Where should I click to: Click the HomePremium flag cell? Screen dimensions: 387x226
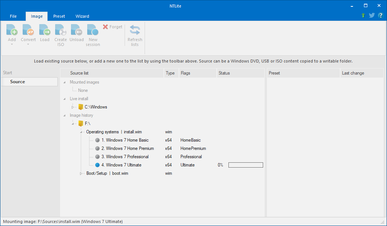tap(193, 148)
